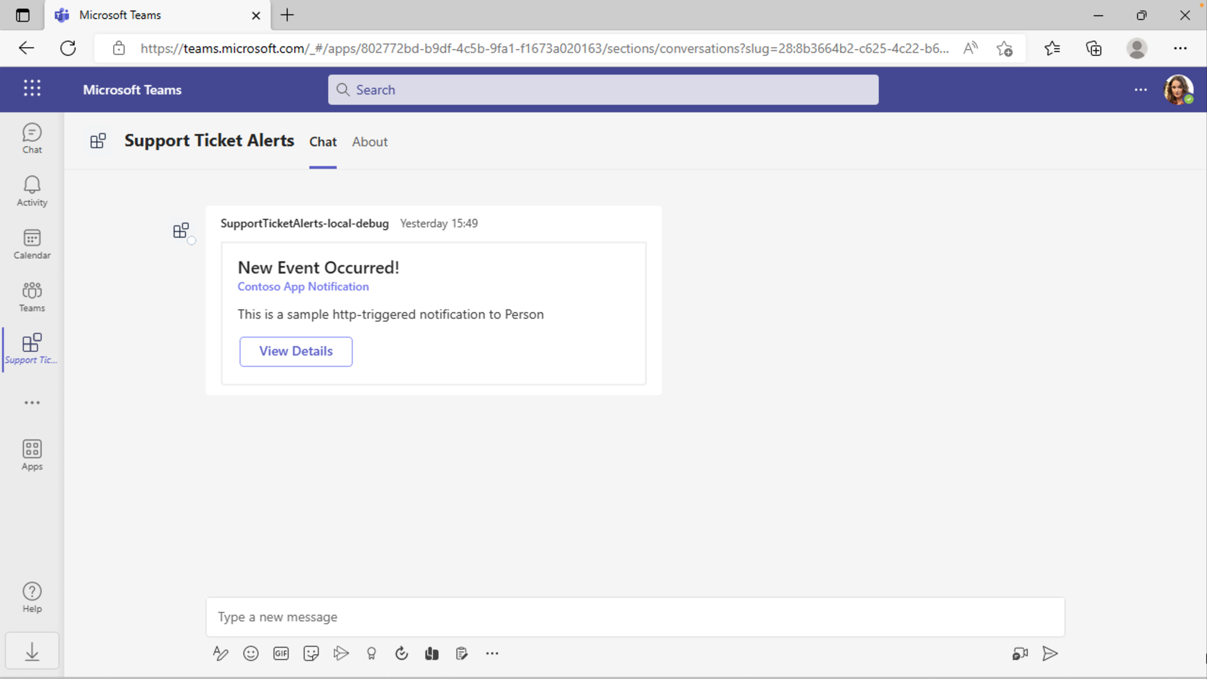Screen dimensions: 1207x679
Task: Switch to Chat tab in Support Tickets
Action: (x=323, y=141)
